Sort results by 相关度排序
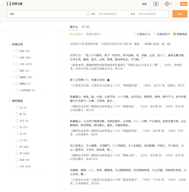 [x=76, y=34]
